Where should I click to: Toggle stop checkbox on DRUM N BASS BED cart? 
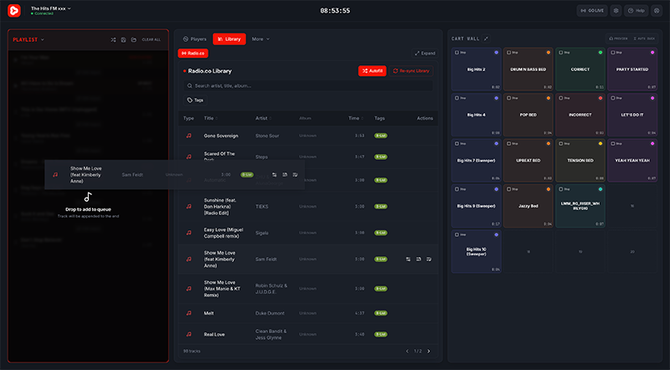pyautogui.click(x=509, y=53)
